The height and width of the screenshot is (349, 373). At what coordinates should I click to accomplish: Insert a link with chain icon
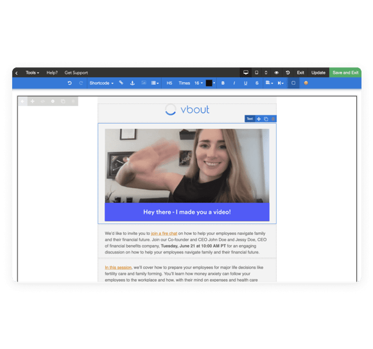click(x=121, y=83)
